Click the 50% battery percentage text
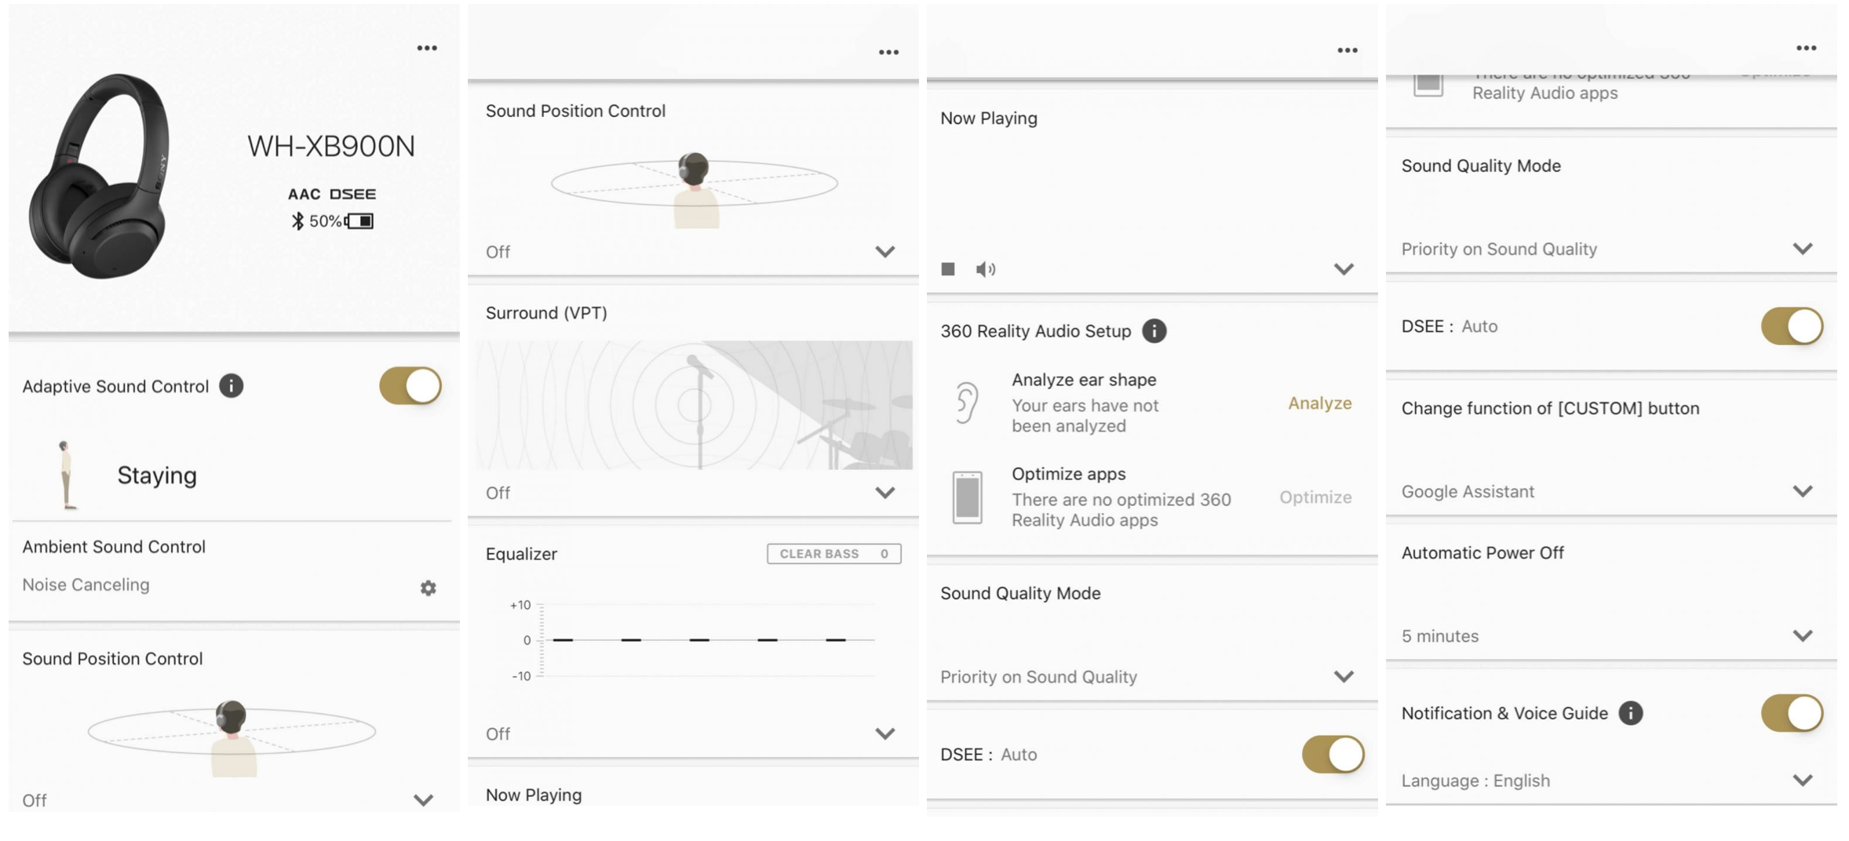1849x841 pixels. coord(325,221)
